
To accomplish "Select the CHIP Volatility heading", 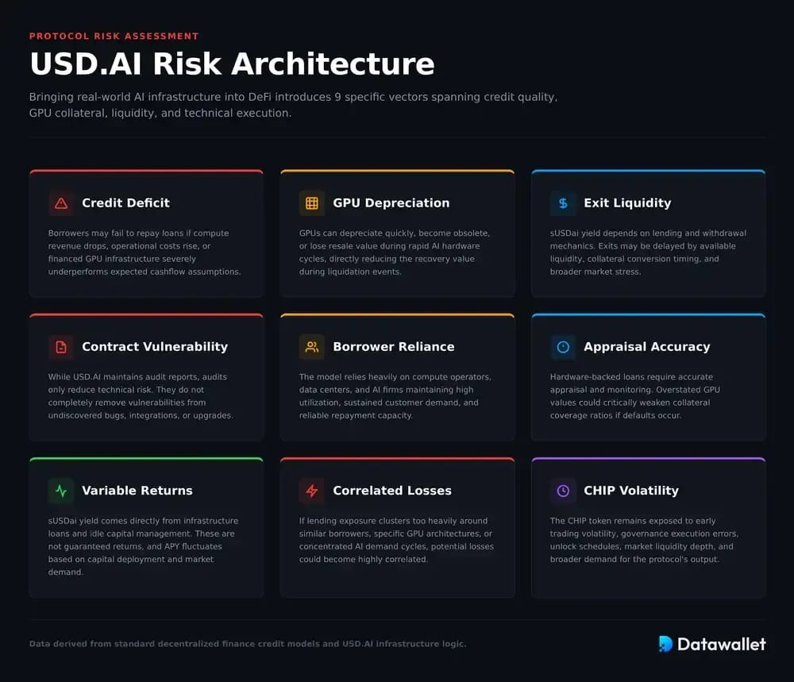I will (x=631, y=491).
